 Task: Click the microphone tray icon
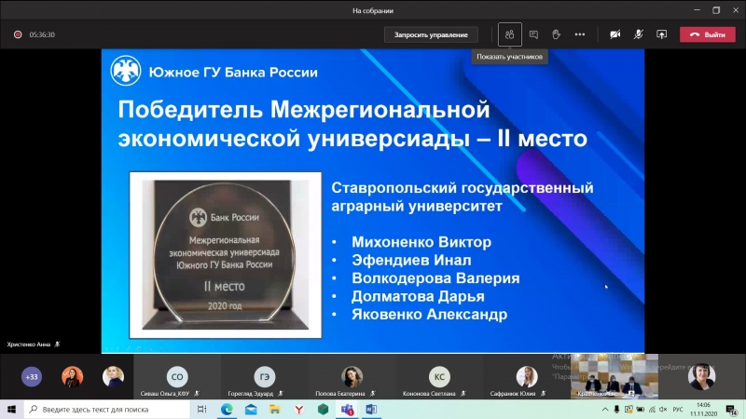[x=616, y=409]
